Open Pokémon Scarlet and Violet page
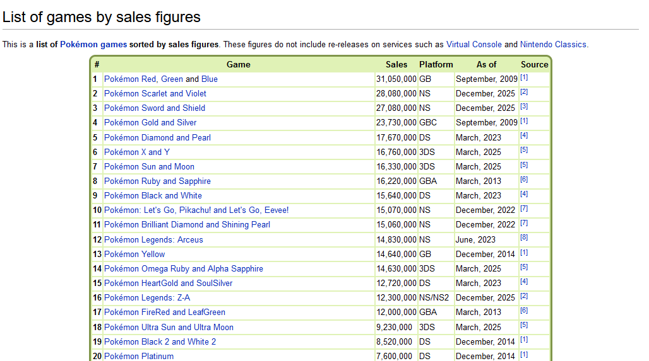Screen dimensions: 649x361 coord(155,94)
